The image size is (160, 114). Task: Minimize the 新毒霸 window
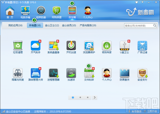click(x=149, y=2)
